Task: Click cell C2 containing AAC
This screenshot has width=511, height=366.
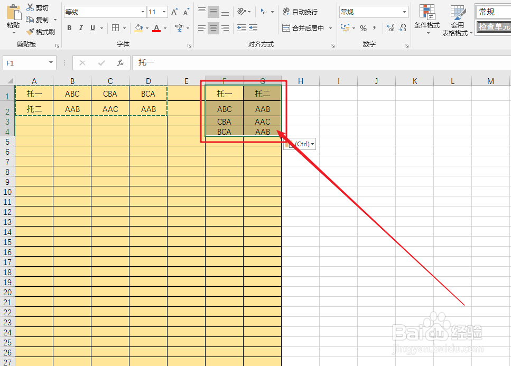Action: pos(110,109)
